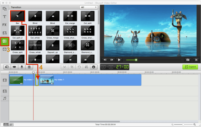Select the AB Transition sidebar tab
The image size is (201, 127).
coord(5,41)
